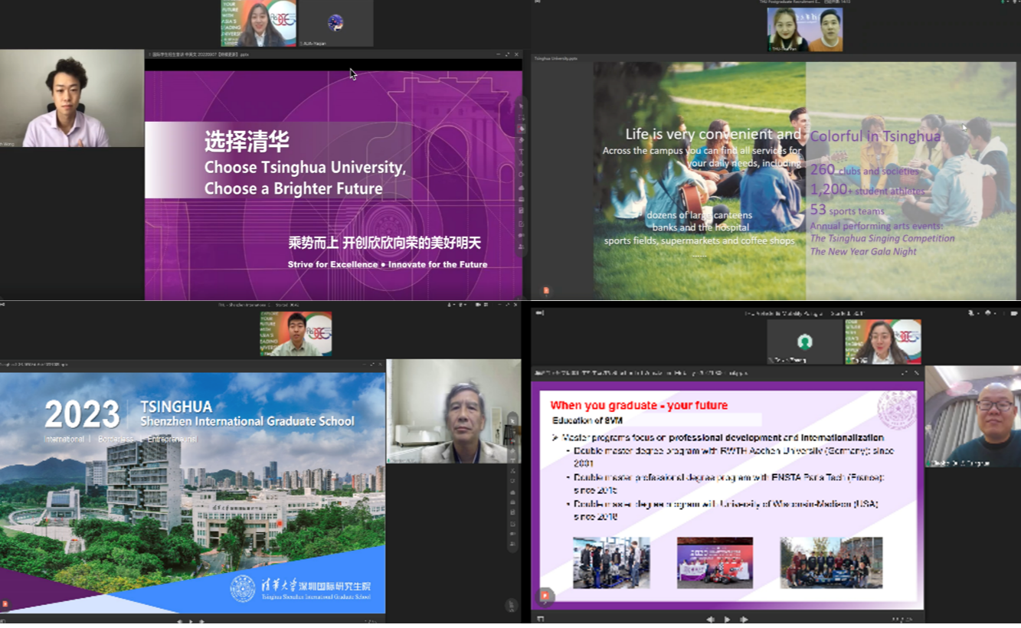The width and height of the screenshot is (1021, 628).
Task: Click PowerPoint badge on When you graduate slide
Action: coord(545,595)
